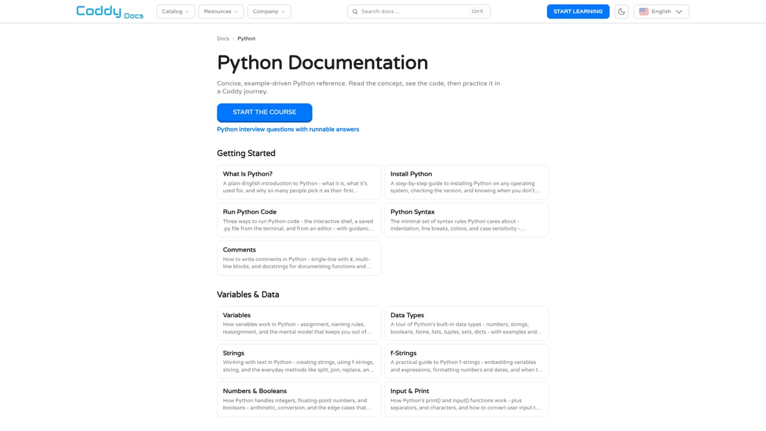The height and width of the screenshot is (431, 766).
Task: Open the Variables topic card
Action: pos(299,323)
